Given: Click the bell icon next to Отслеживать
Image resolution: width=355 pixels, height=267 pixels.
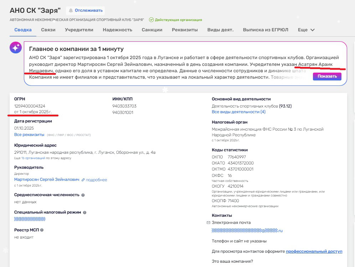Looking at the screenshot, I should click(71, 11).
